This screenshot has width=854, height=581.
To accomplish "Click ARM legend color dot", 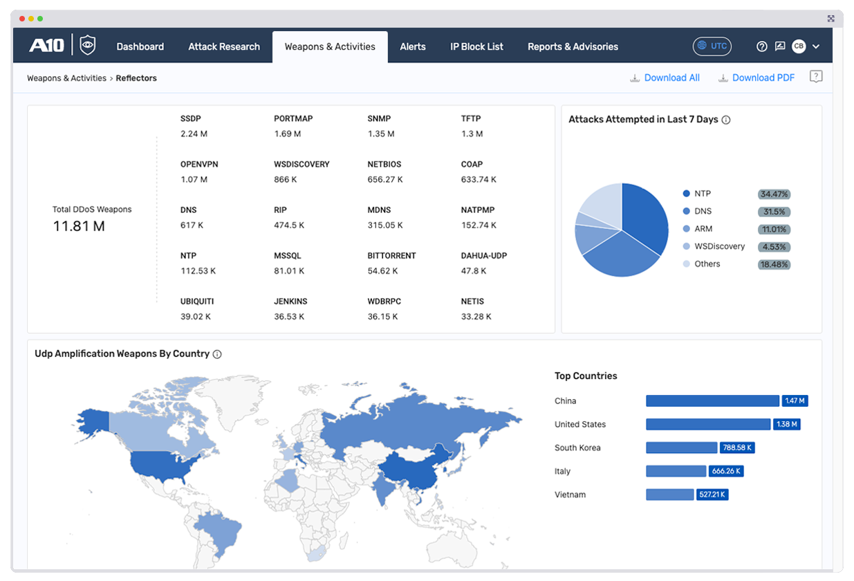I will tap(686, 229).
